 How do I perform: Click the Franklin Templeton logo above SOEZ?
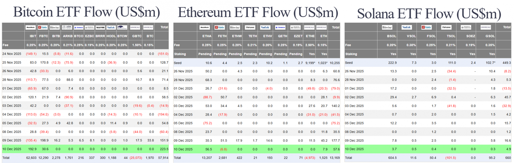click(x=466, y=27)
